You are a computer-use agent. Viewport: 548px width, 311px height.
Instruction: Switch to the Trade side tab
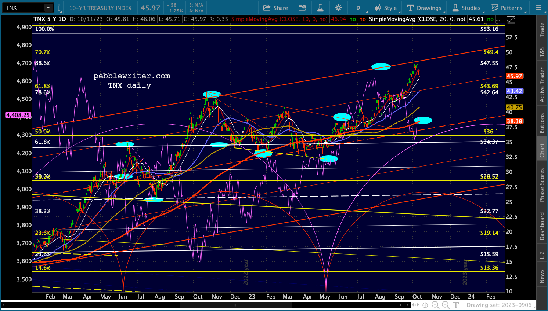pyautogui.click(x=542, y=30)
